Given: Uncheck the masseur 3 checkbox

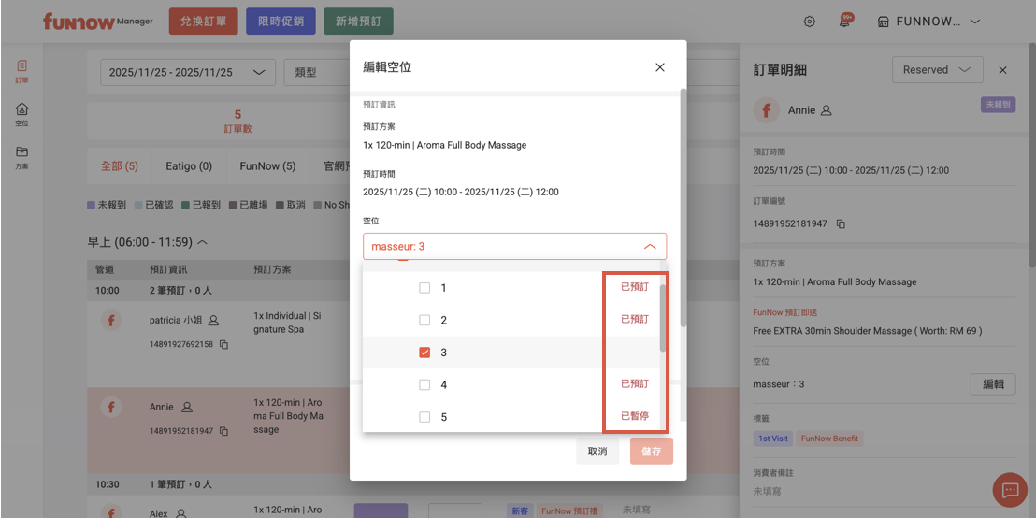Looking at the screenshot, I should click(x=424, y=353).
